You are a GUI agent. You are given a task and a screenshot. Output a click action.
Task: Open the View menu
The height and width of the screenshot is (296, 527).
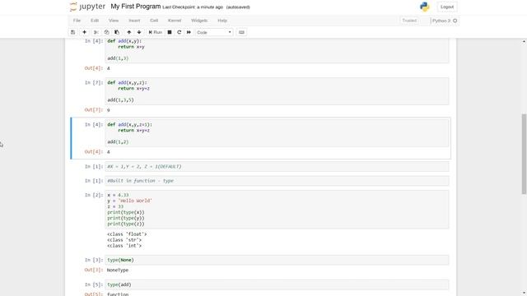pyautogui.click(x=114, y=21)
